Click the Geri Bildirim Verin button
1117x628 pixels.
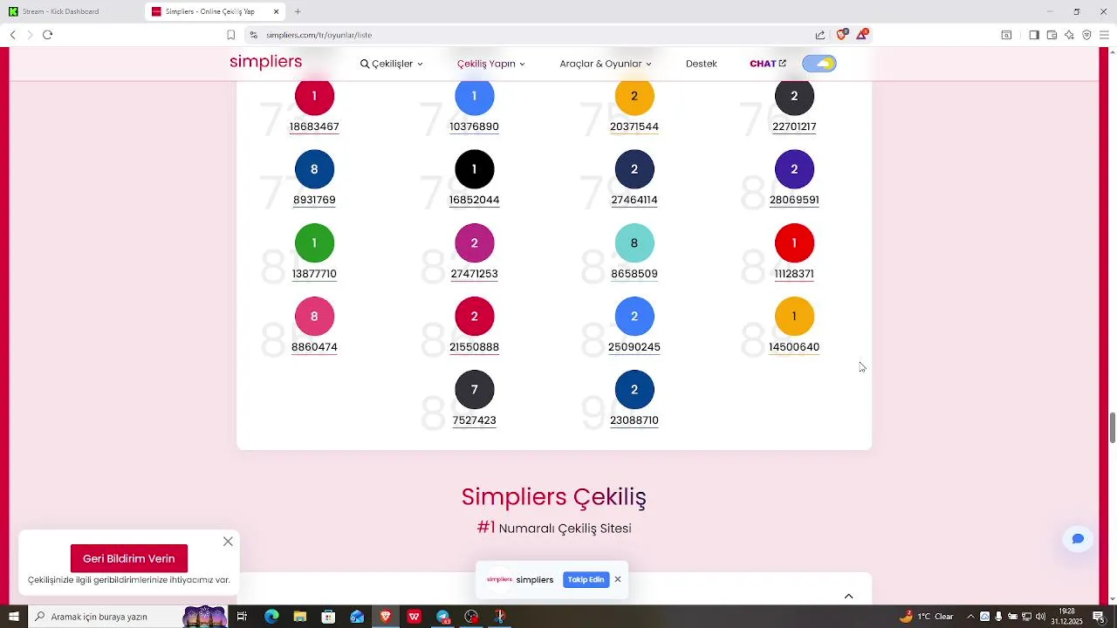(x=129, y=558)
